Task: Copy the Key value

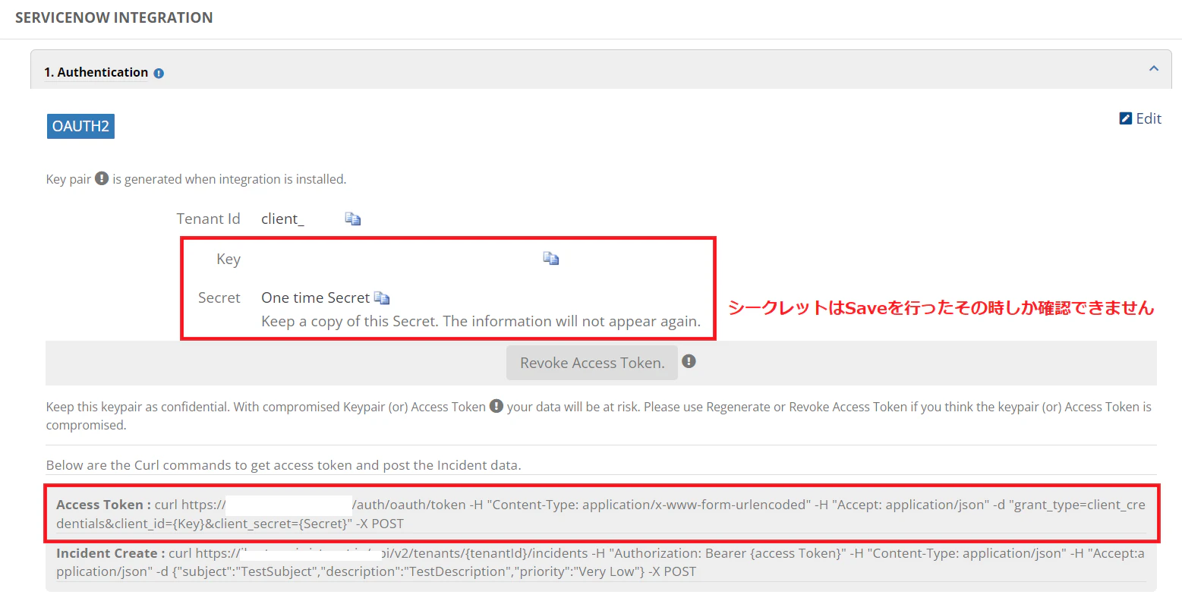Action: (x=551, y=259)
